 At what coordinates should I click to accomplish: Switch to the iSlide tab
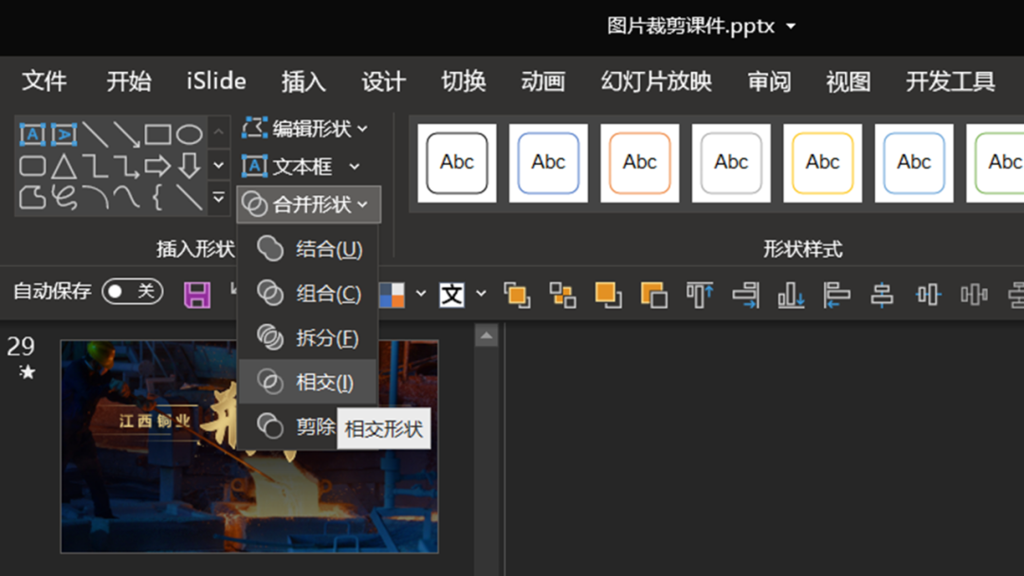216,81
